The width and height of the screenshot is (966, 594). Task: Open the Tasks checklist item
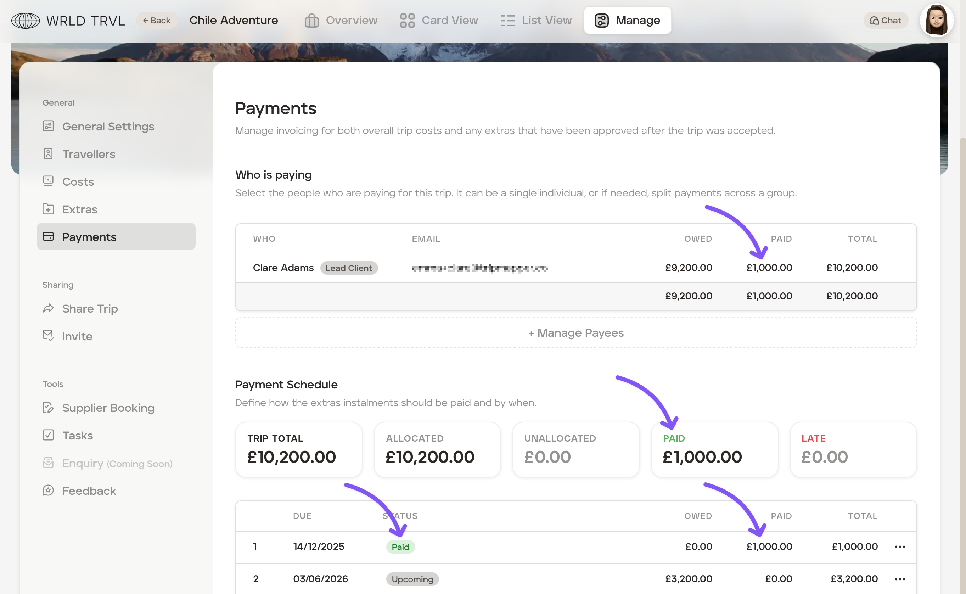click(x=77, y=435)
